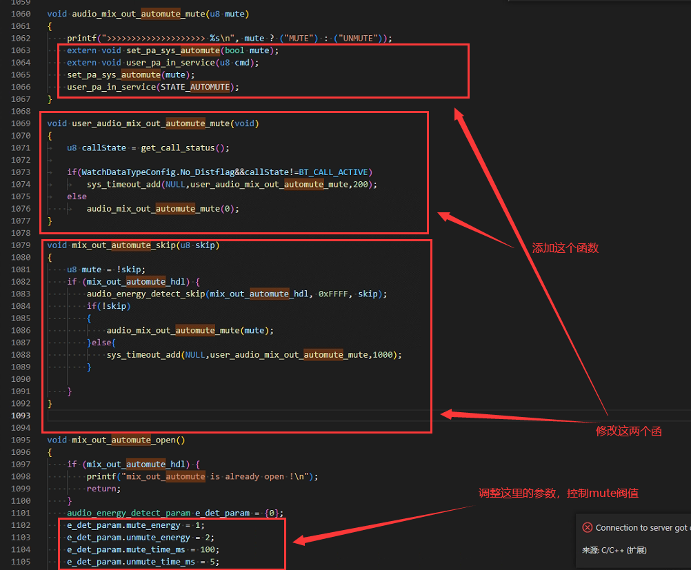Click the string "mix_out_automute is already open !\n"
The image size is (691, 570).
pyautogui.click(x=214, y=477)
